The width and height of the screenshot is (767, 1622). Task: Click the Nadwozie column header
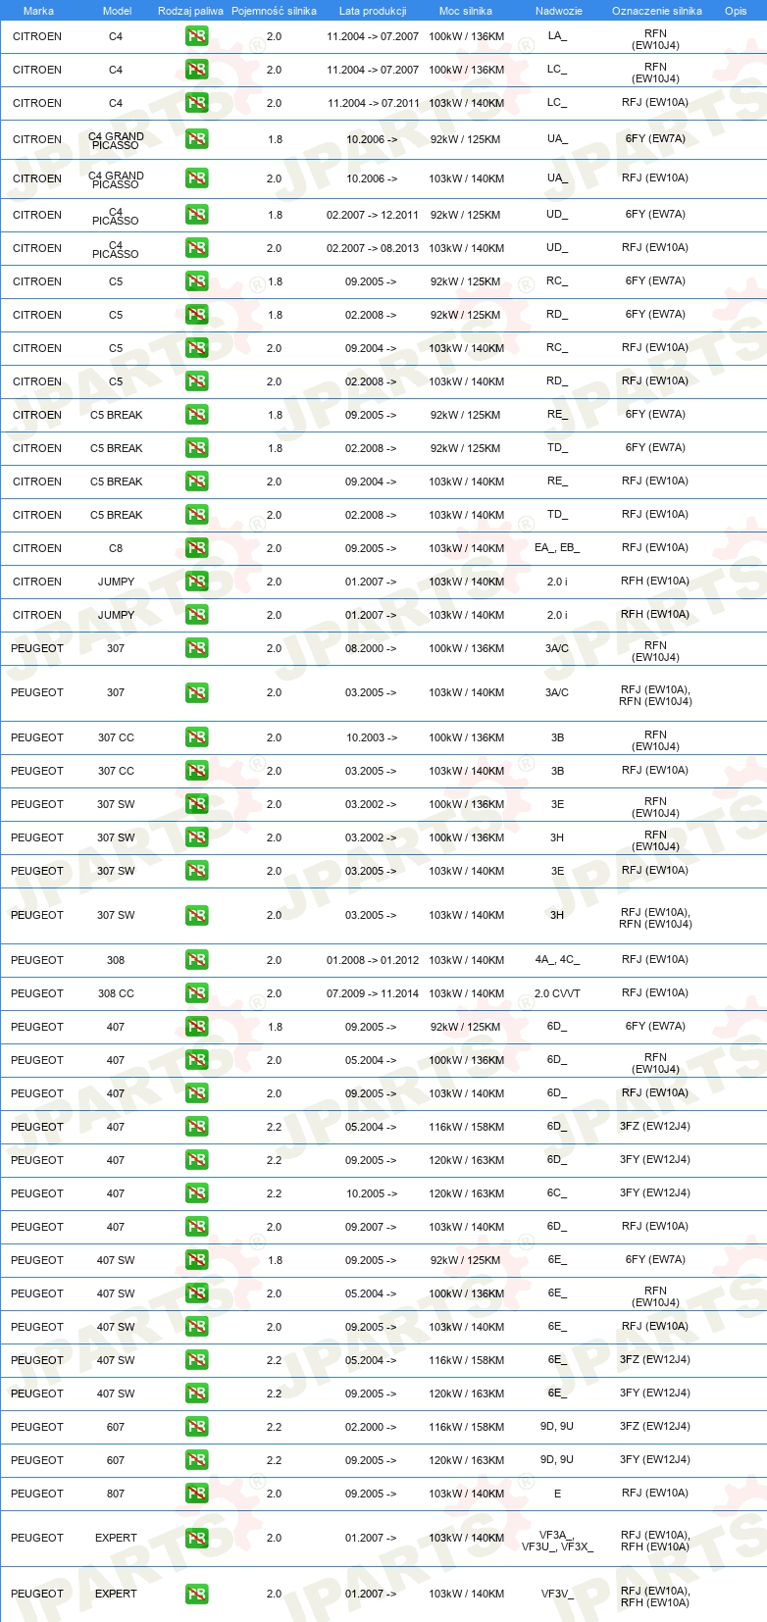tap(559, 11)
